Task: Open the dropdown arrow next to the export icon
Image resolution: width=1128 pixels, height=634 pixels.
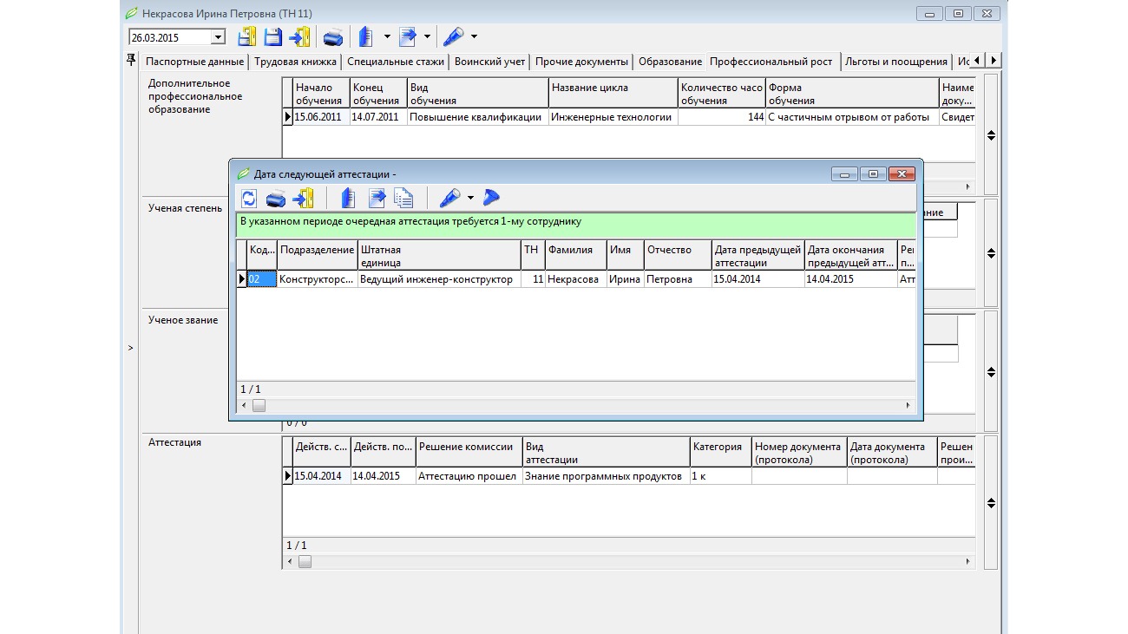Action: click(x=427, y=37)
